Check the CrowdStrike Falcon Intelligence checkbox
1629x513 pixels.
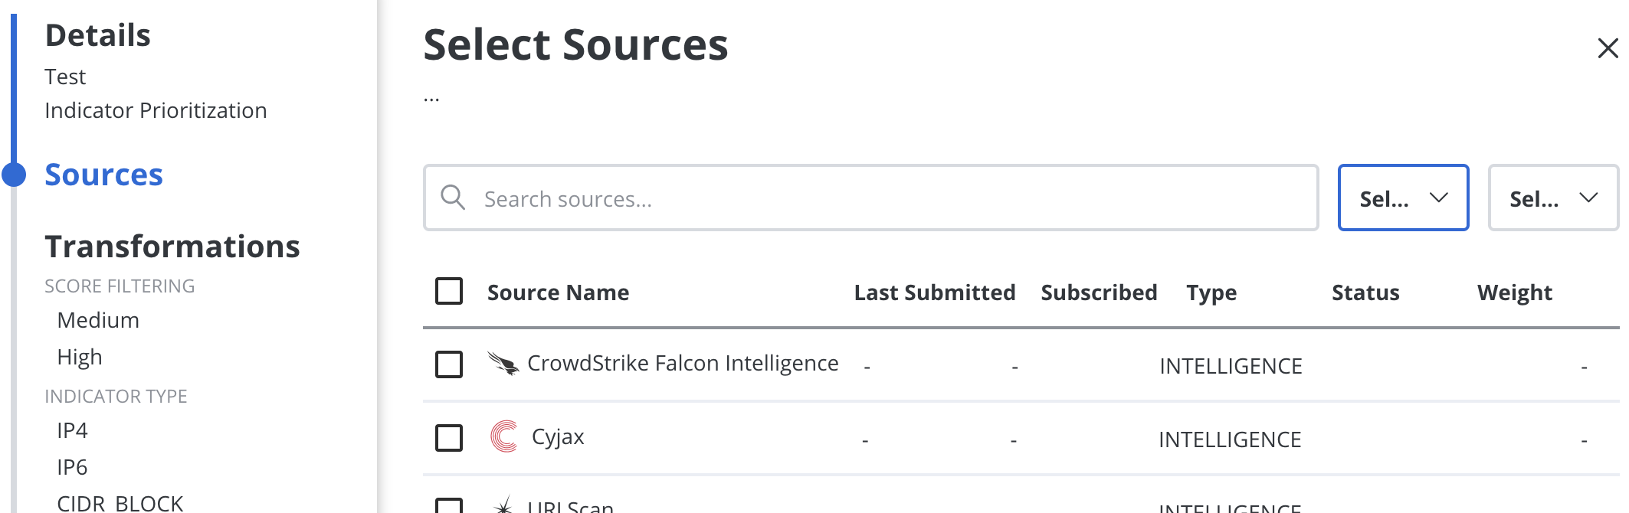(449, 364)
